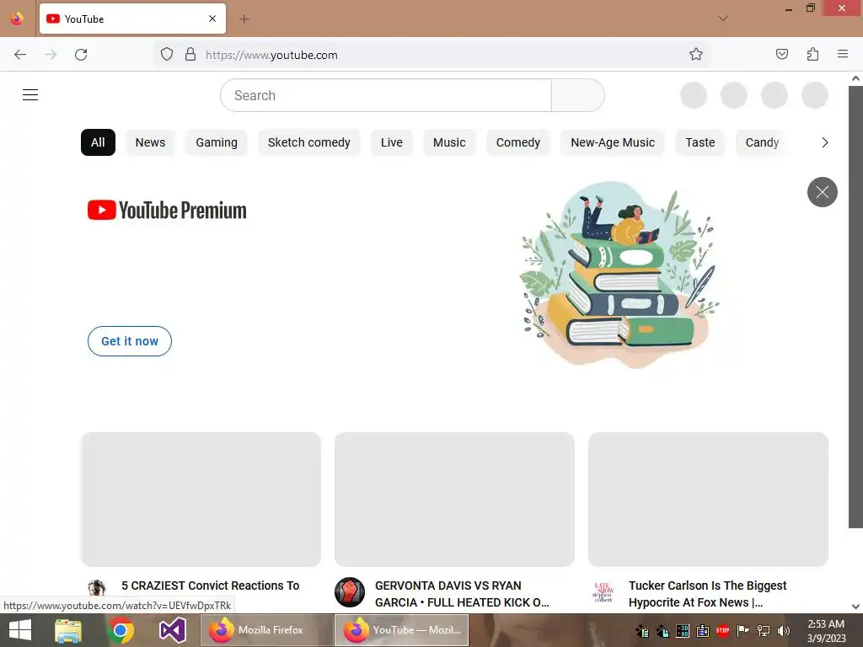Select the Gaming filter chip
Image resolution: width=863 pixels, height=647 pixels.
click(217, 142)
